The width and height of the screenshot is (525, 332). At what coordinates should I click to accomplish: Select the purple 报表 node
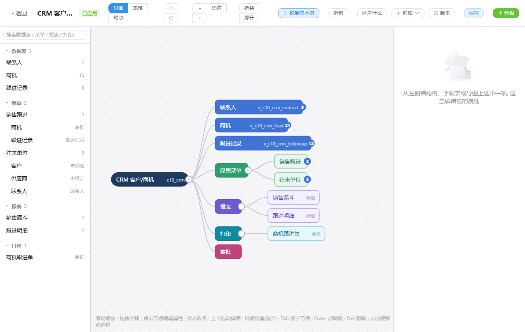point(227,207)
